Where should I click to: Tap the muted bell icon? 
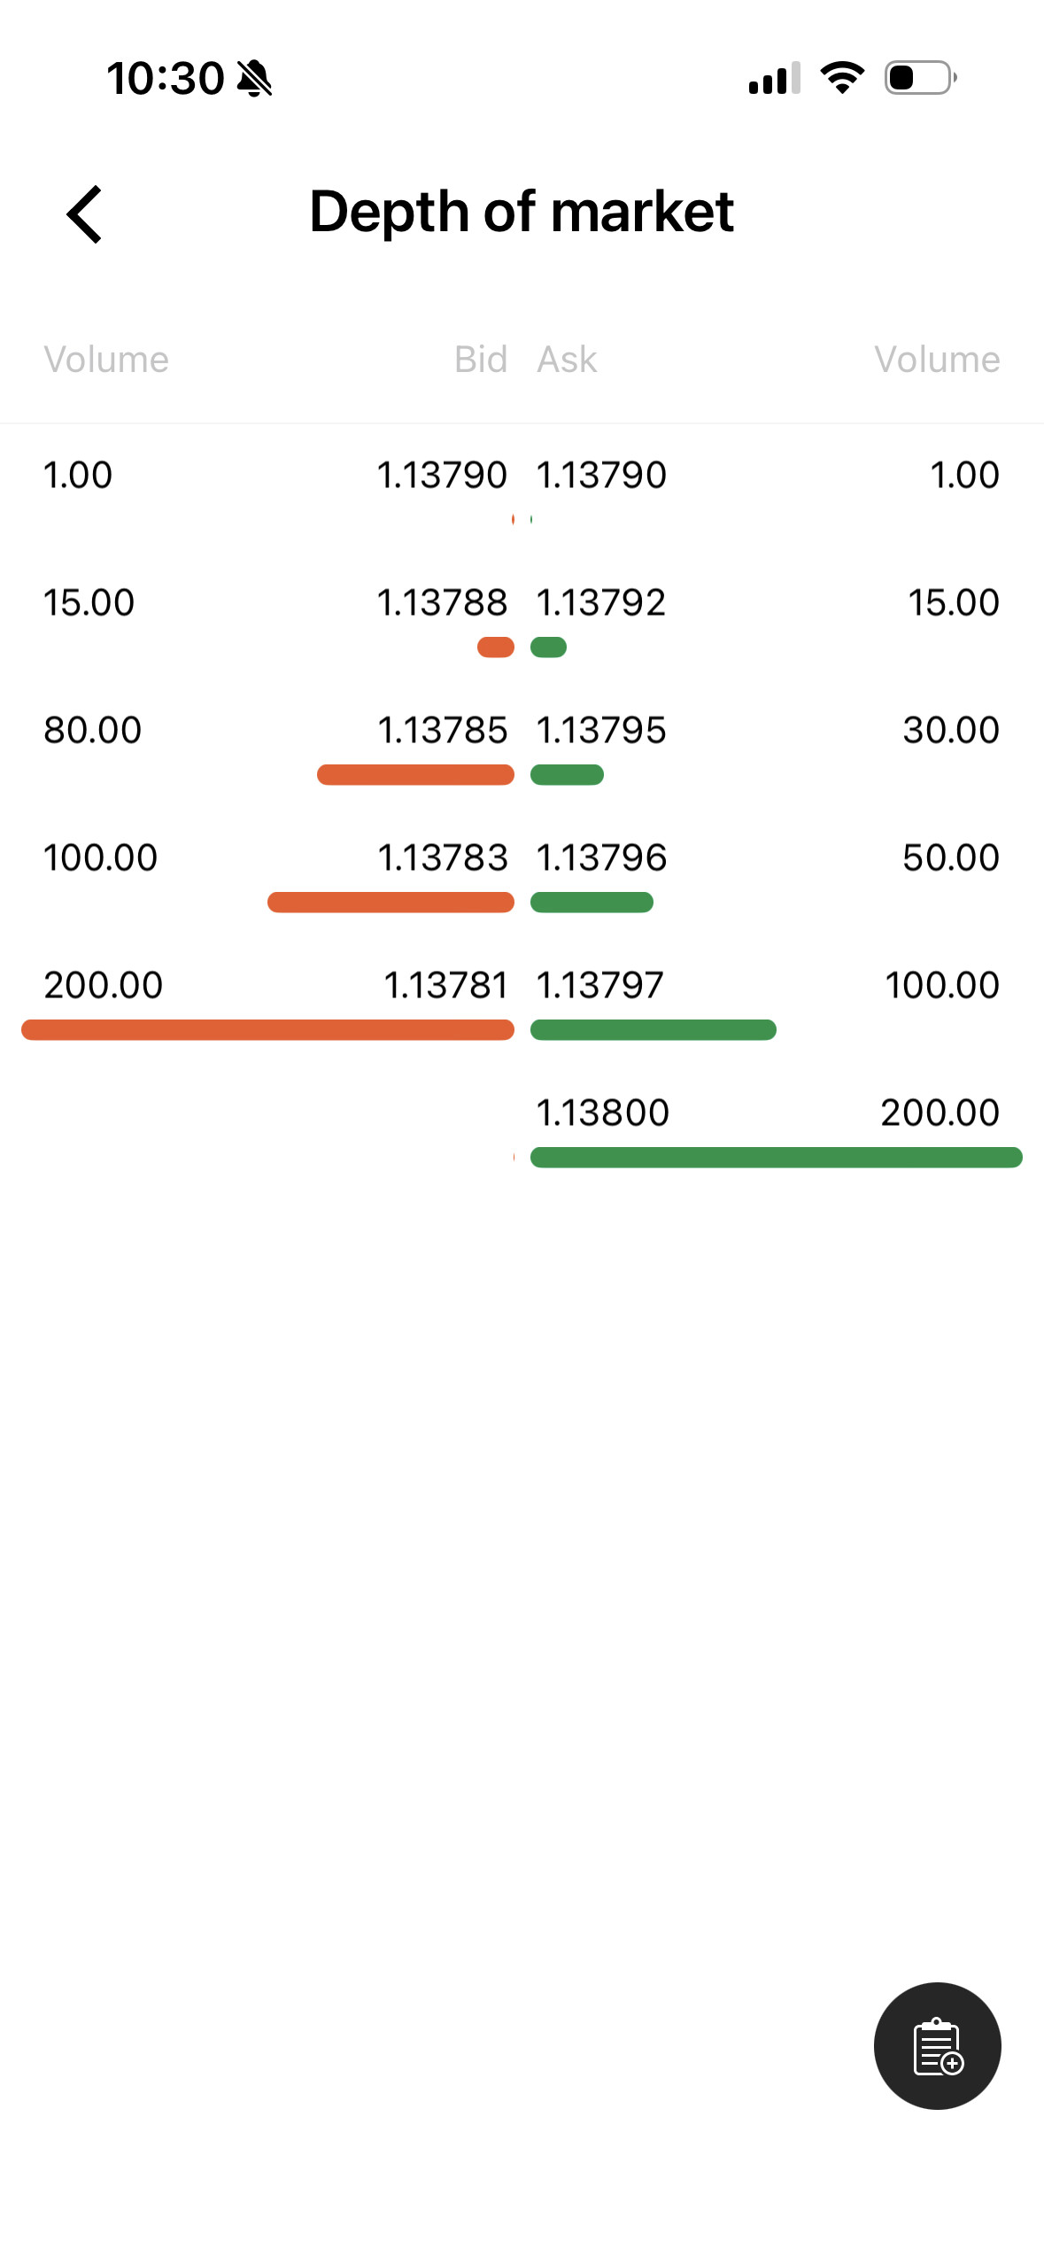click(255, 78)
